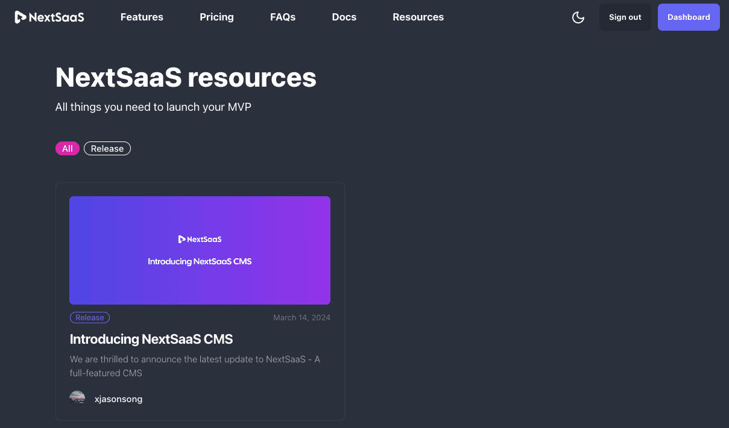Enable the Release category filter
Image resolution: width=729 pixels, height=428 pixels.
pos(107,148)
